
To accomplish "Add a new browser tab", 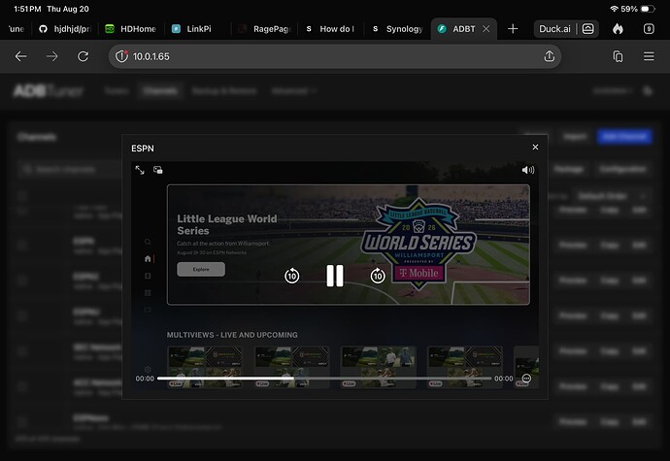I will coord(513,28).
